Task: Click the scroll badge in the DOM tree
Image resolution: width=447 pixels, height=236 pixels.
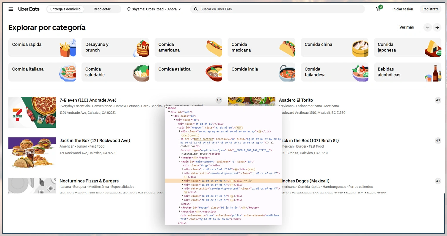Action: (194, 135)
